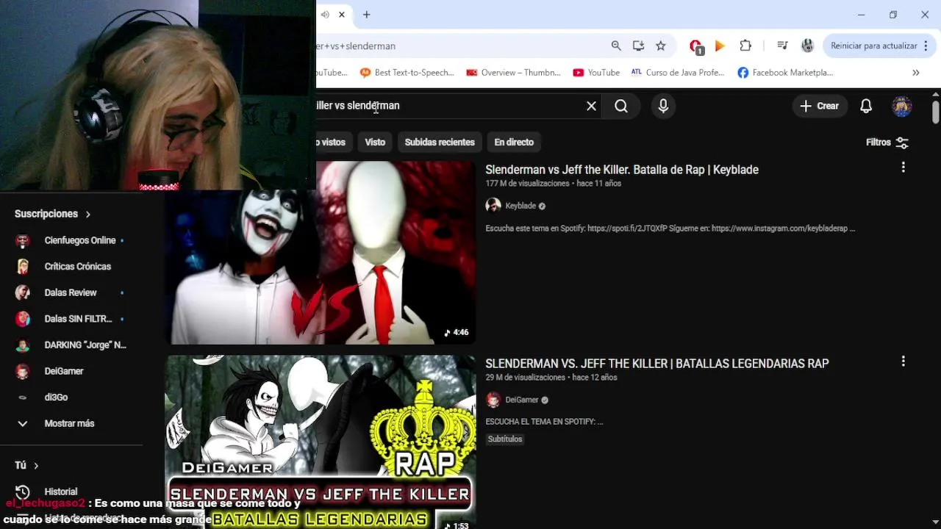
Task: Open DeiGamer video three-dot menu
Action: click(903, 361)
